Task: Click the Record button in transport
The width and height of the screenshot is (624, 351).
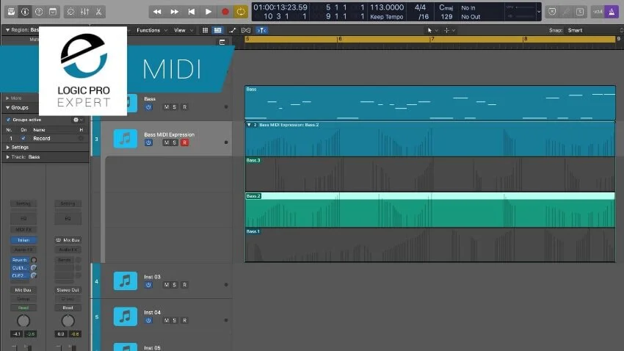Action: click(x=225, y=12)
